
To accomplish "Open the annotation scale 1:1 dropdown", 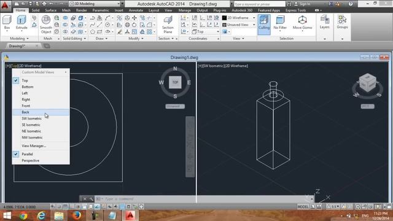I will [333, 207].
